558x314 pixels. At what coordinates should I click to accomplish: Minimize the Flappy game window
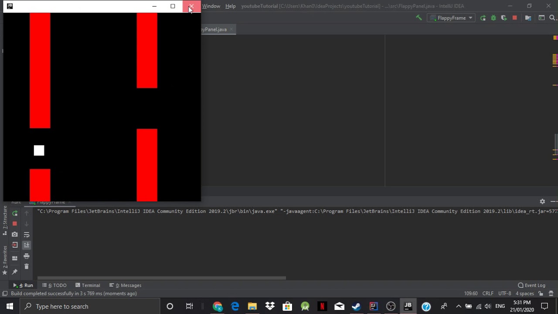tap(154, 6)
